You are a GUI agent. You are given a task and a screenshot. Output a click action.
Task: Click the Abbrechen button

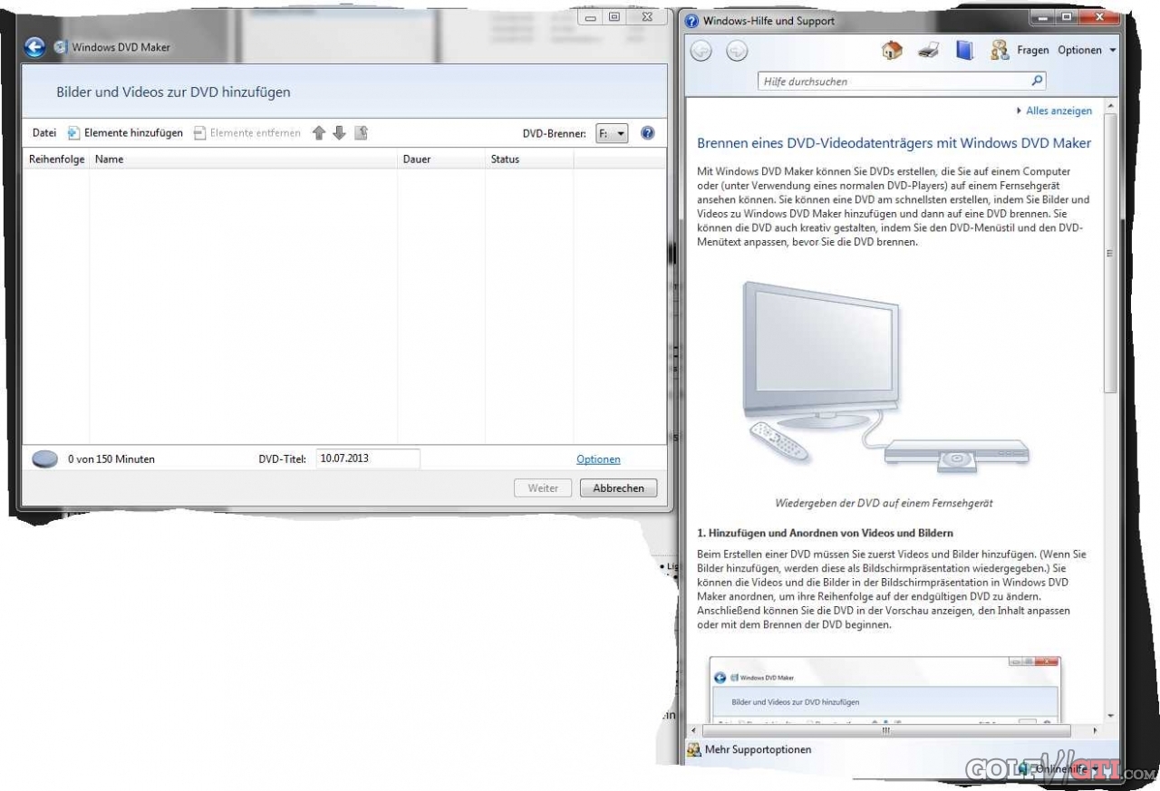(x=618, y=487)
